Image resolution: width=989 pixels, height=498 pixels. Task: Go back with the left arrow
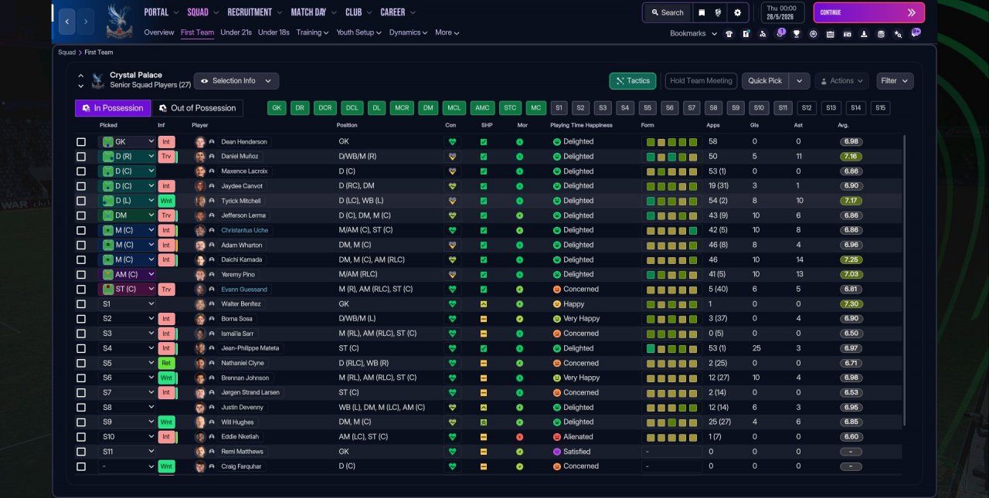point(67,22)
